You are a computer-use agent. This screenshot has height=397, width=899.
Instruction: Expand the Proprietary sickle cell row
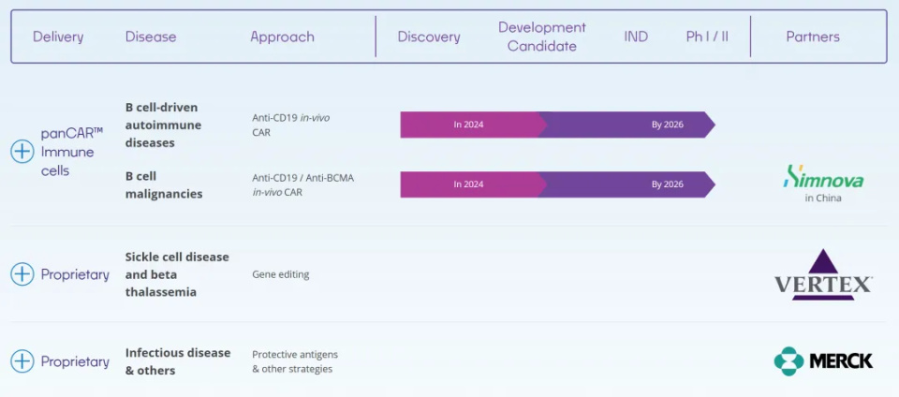tap(22, 274)
